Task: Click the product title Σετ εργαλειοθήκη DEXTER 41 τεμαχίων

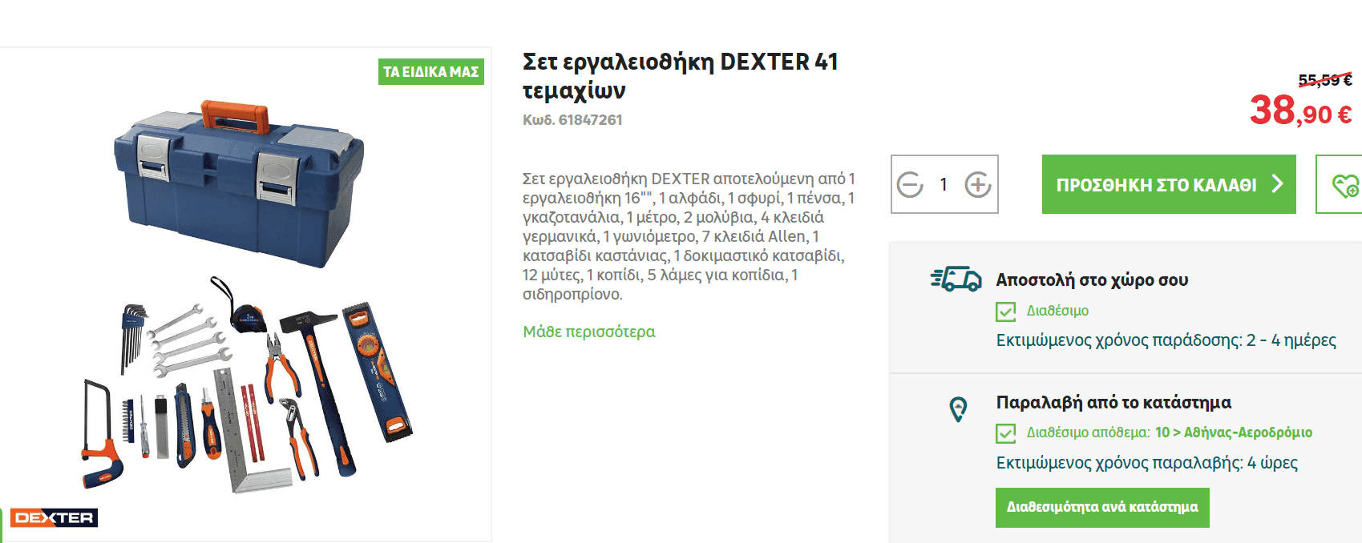Action: [681, 75]
